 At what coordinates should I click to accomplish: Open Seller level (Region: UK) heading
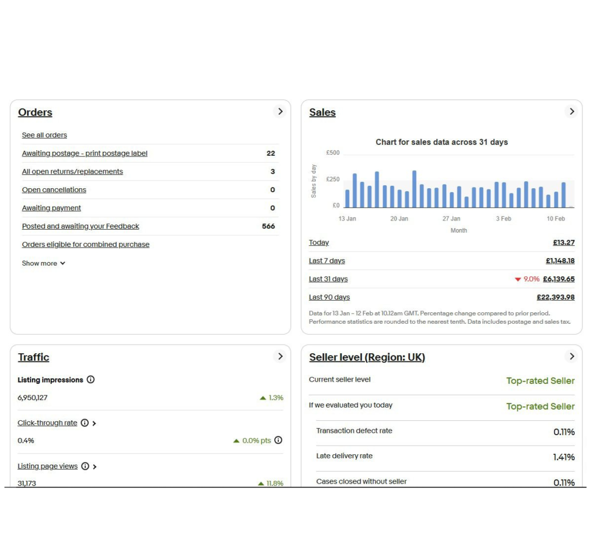[367, 357]
